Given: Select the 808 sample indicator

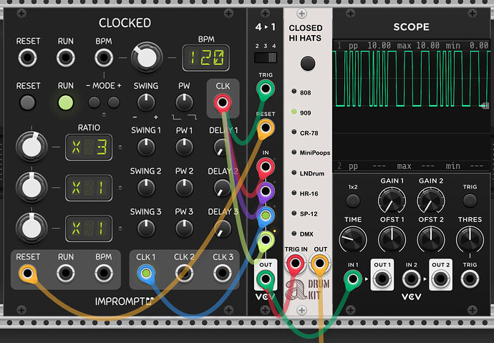Looking at the screenshot, I should coord(294,92).
